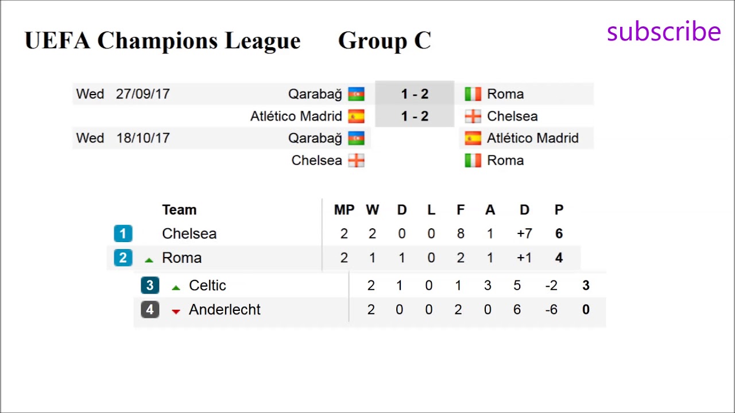
Task: Click the red down arrow beside Anderlecht
Action: click(176, 311)
